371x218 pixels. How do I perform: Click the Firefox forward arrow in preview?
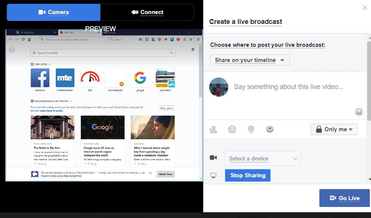(x=17, y=40)
